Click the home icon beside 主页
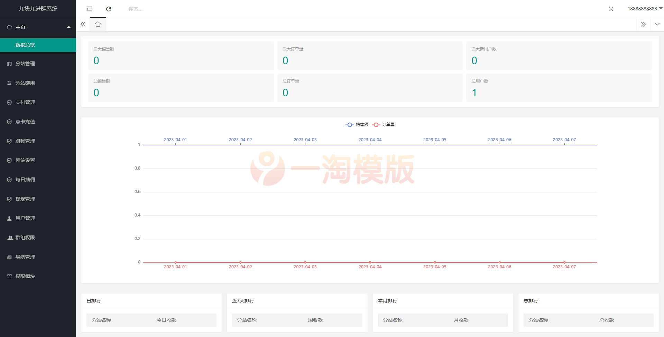This screenshot has width=664, height=337. coord(9,27)
